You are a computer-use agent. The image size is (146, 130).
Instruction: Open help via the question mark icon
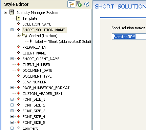tap(87, 4)
